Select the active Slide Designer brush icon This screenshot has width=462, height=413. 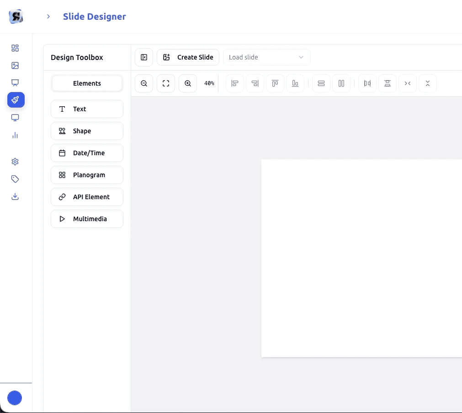[x=15, y=100]
